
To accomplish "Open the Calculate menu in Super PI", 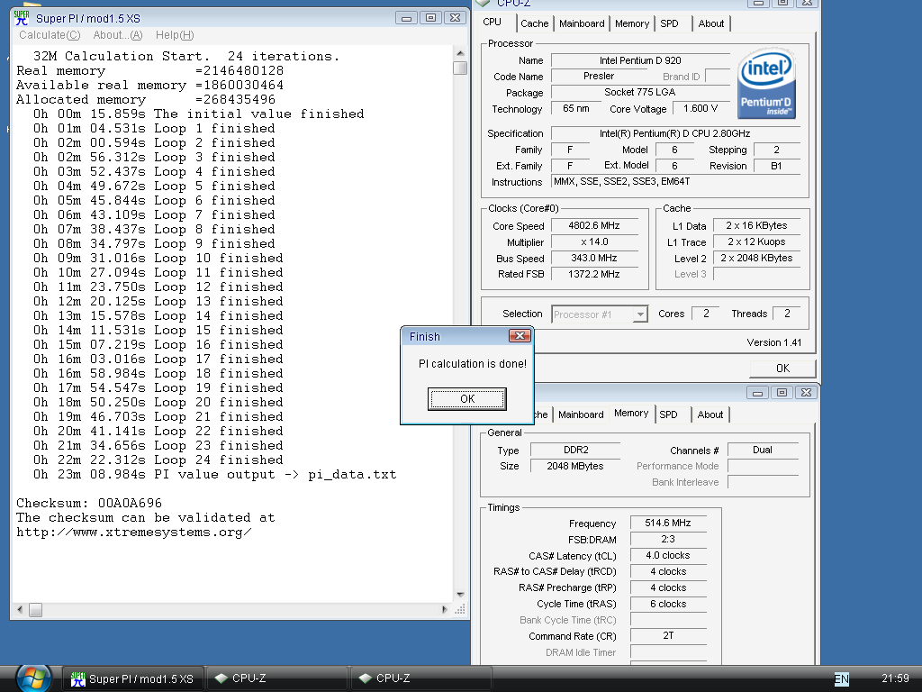I will (x=50, y=35).
